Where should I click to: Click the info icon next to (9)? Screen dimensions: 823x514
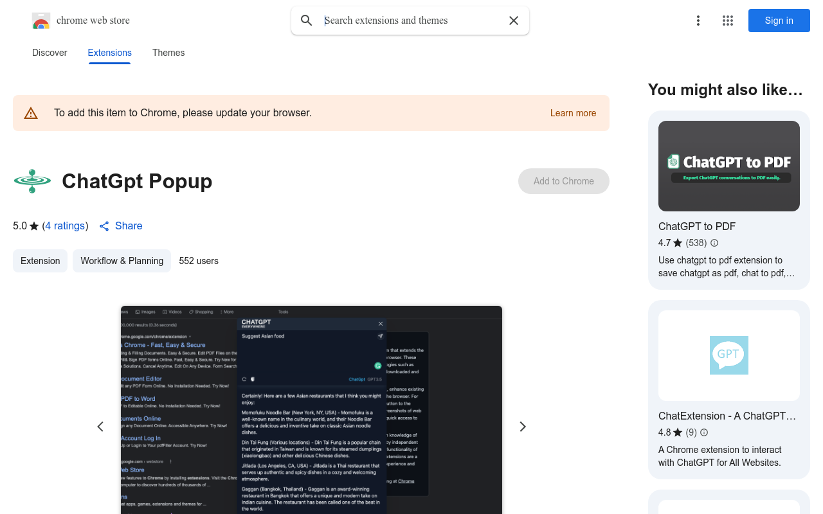click(x=704, y=432)
